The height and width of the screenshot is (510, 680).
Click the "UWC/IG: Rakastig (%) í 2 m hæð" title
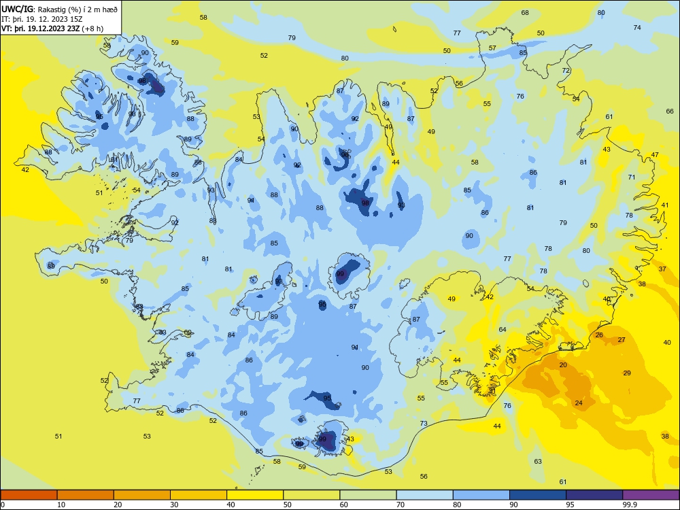pyautogui.click(x=59, y=9)
